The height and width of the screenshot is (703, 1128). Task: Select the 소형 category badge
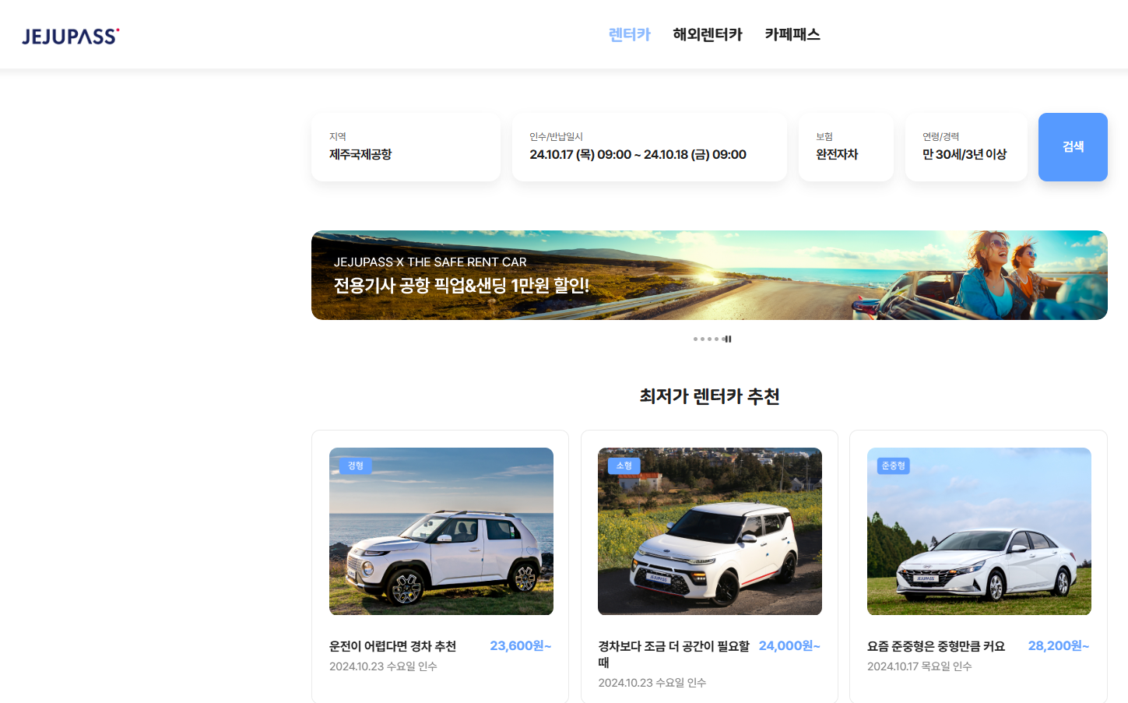point(624,466)
